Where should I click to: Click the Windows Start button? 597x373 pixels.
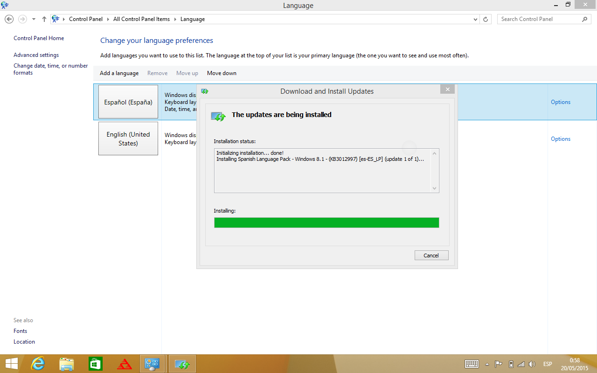tap(11, 364)
